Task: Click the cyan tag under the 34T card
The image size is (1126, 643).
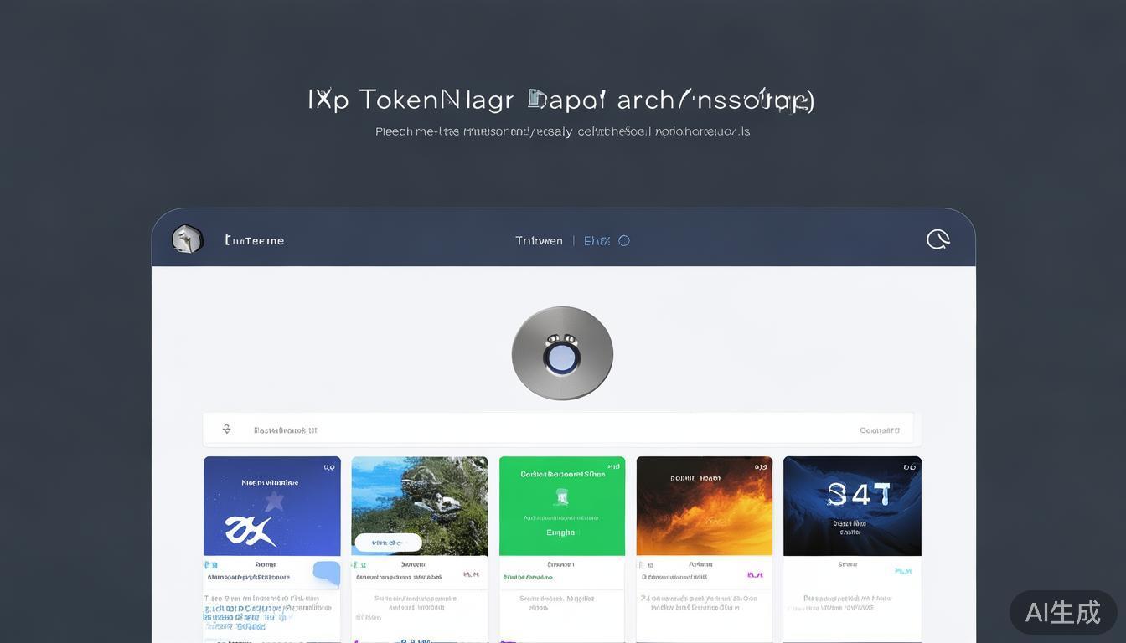Action: coord(903,571)
